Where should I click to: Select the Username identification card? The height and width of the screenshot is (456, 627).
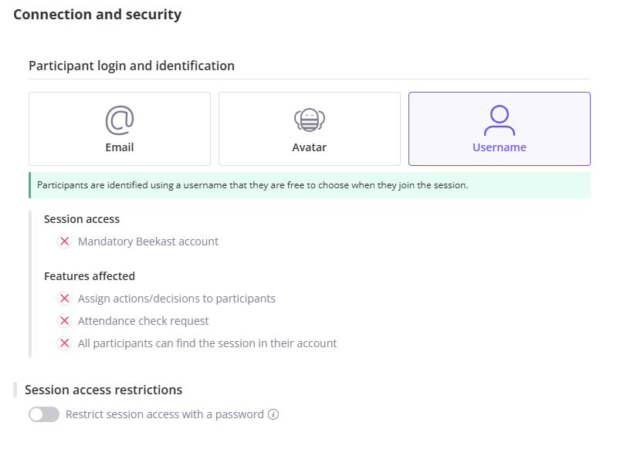[500, 129]
